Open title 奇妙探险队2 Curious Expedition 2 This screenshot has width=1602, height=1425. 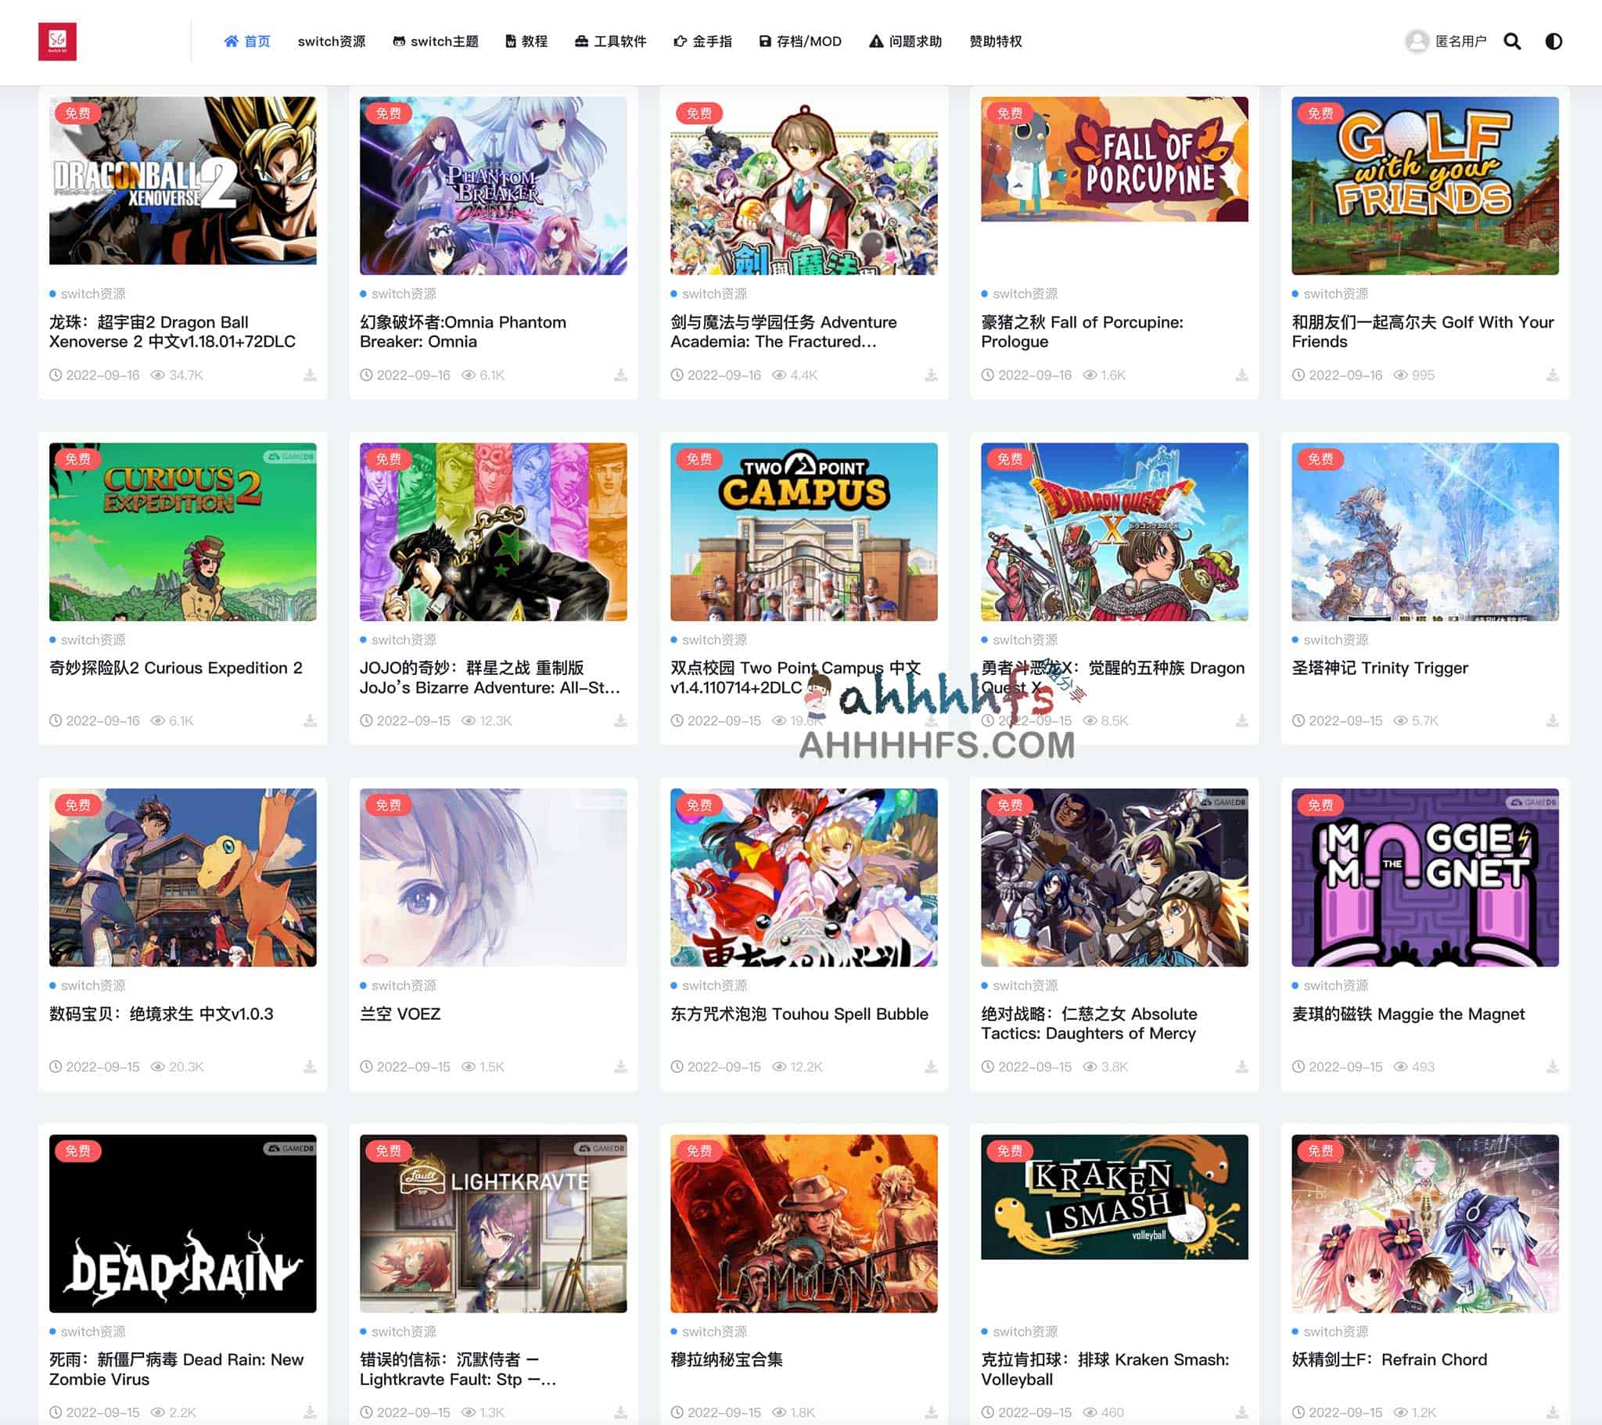175,668
